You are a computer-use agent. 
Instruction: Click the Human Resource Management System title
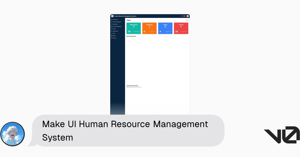(125, 16)
